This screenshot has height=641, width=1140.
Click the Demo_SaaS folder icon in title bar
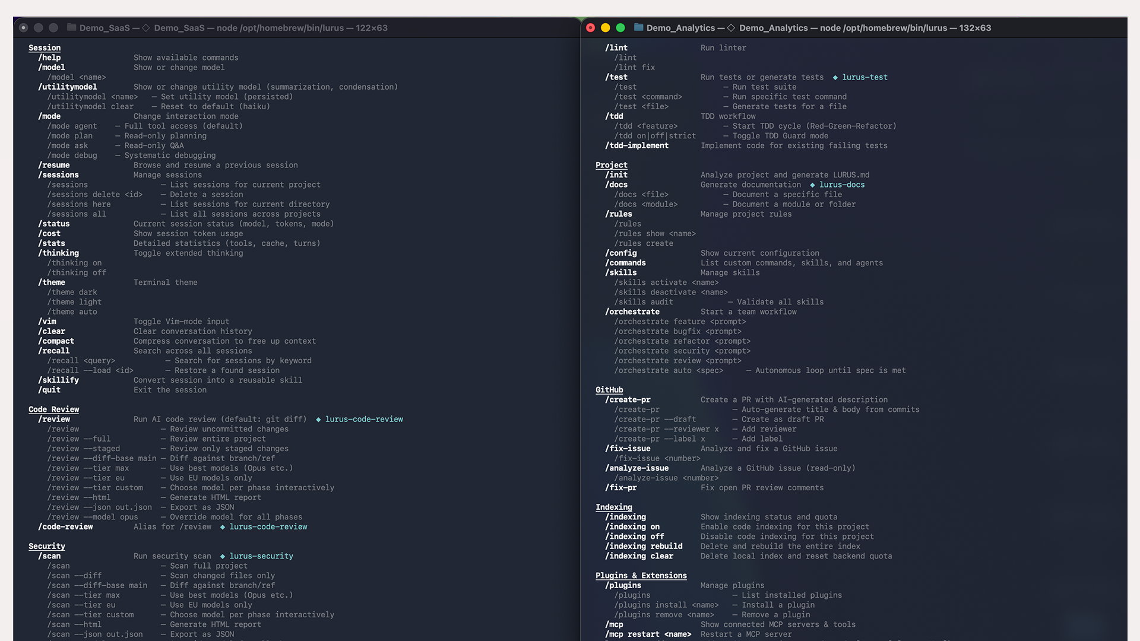(72, 28)
